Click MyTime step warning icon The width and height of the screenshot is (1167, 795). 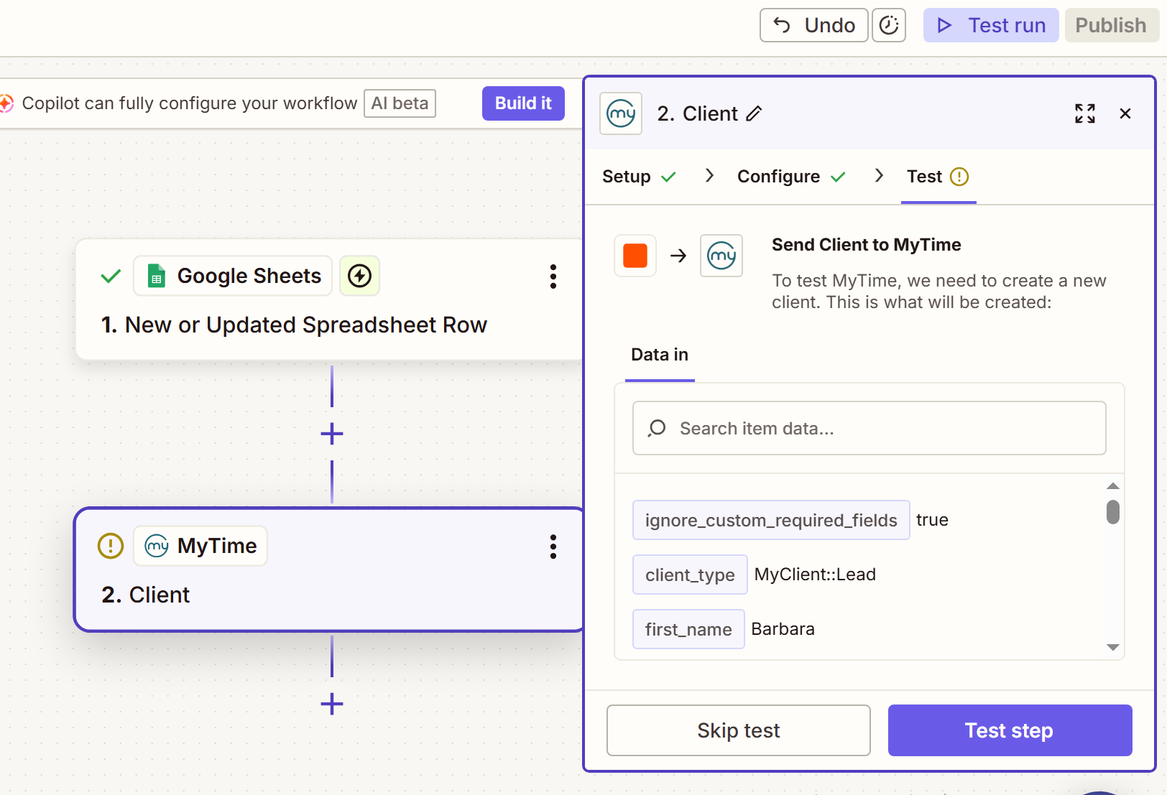tap(111, 546)
